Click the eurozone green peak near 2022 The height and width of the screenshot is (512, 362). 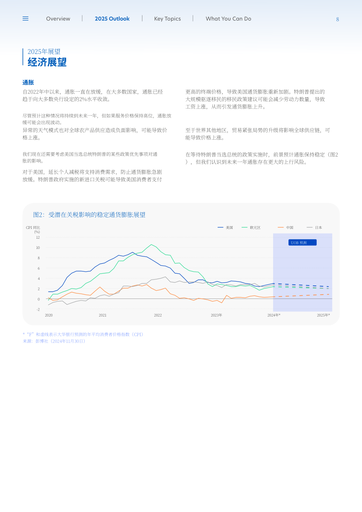tap(151, 245)
